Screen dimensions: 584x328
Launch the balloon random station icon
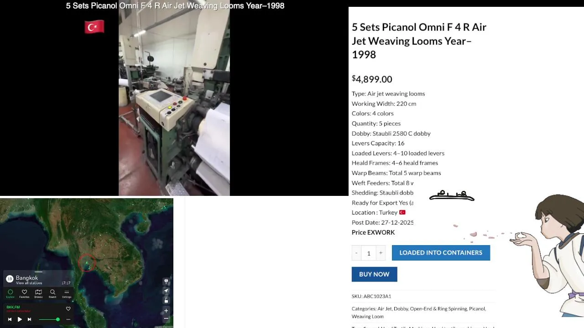pyautogui.click(x=166, y=281)
